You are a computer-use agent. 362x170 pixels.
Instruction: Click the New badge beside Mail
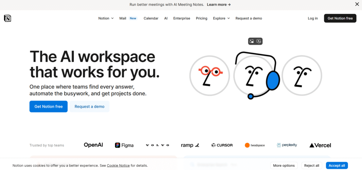133,18
